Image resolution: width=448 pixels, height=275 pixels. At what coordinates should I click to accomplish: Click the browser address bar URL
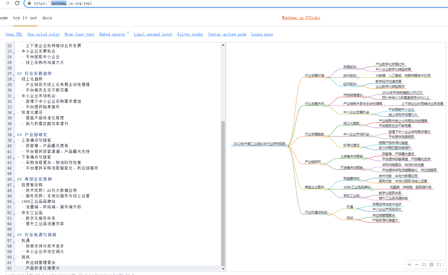click(x=63, y=3)
